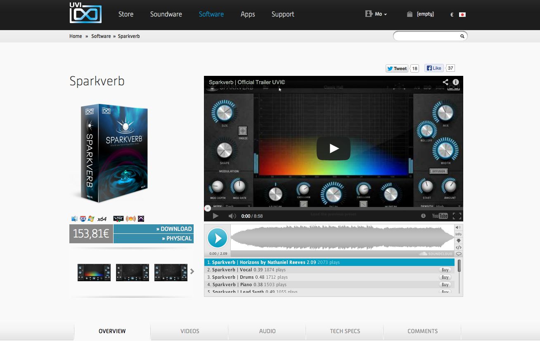Select the Sparkverb Piano track row

point(329,285)
